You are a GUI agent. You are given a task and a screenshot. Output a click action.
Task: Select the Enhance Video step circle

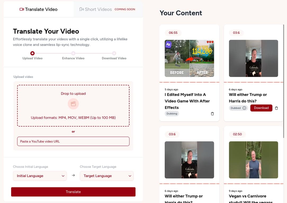coord(73,53)
